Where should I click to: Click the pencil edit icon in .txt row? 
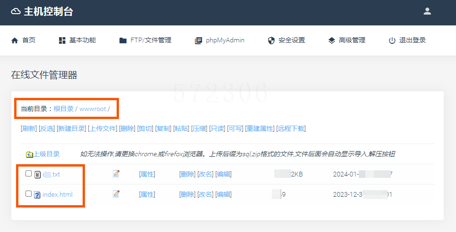pos(116,174)
